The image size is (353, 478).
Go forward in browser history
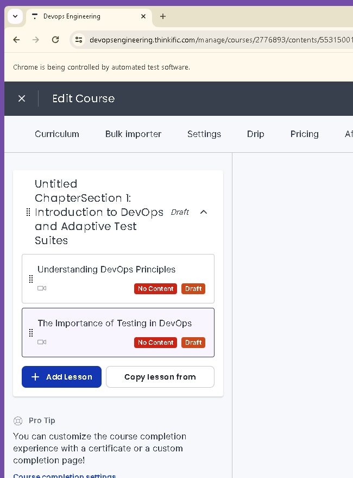(x=36, y=40)
